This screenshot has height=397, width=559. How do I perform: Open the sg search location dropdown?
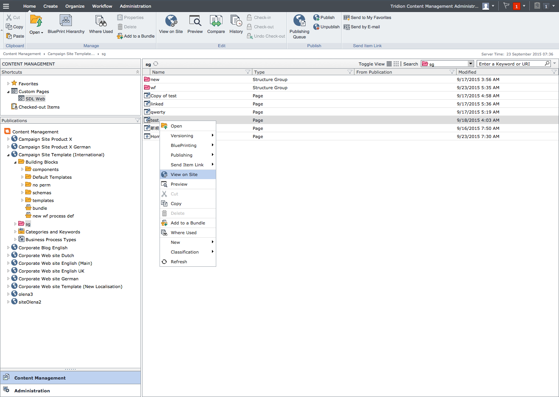point(470,64)
